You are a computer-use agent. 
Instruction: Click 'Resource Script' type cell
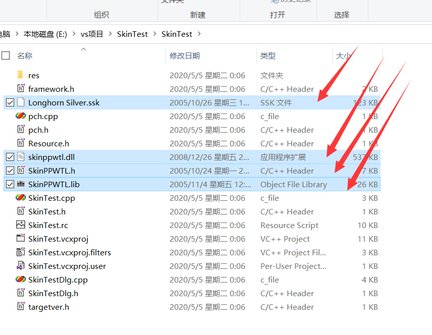tap(289, 226)
